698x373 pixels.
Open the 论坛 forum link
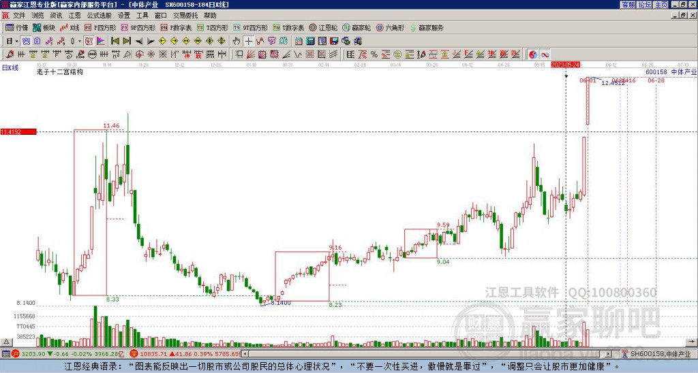pos(644,5)
